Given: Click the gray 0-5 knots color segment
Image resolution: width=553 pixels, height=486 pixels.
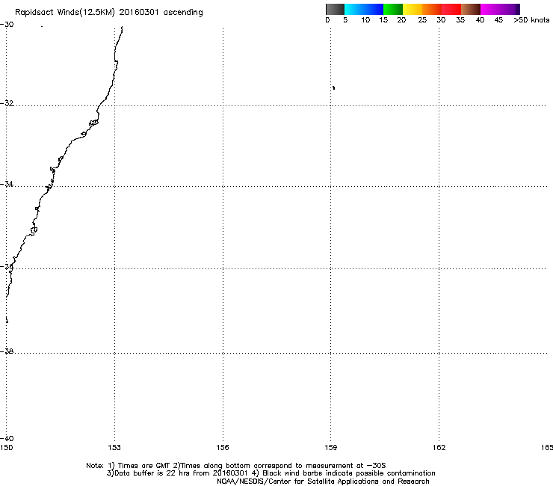Looking at the screenshot, I should point(335,9).
